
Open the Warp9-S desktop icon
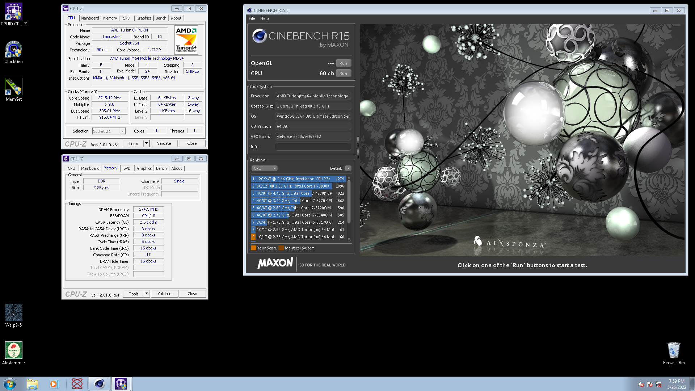(14, 316)
